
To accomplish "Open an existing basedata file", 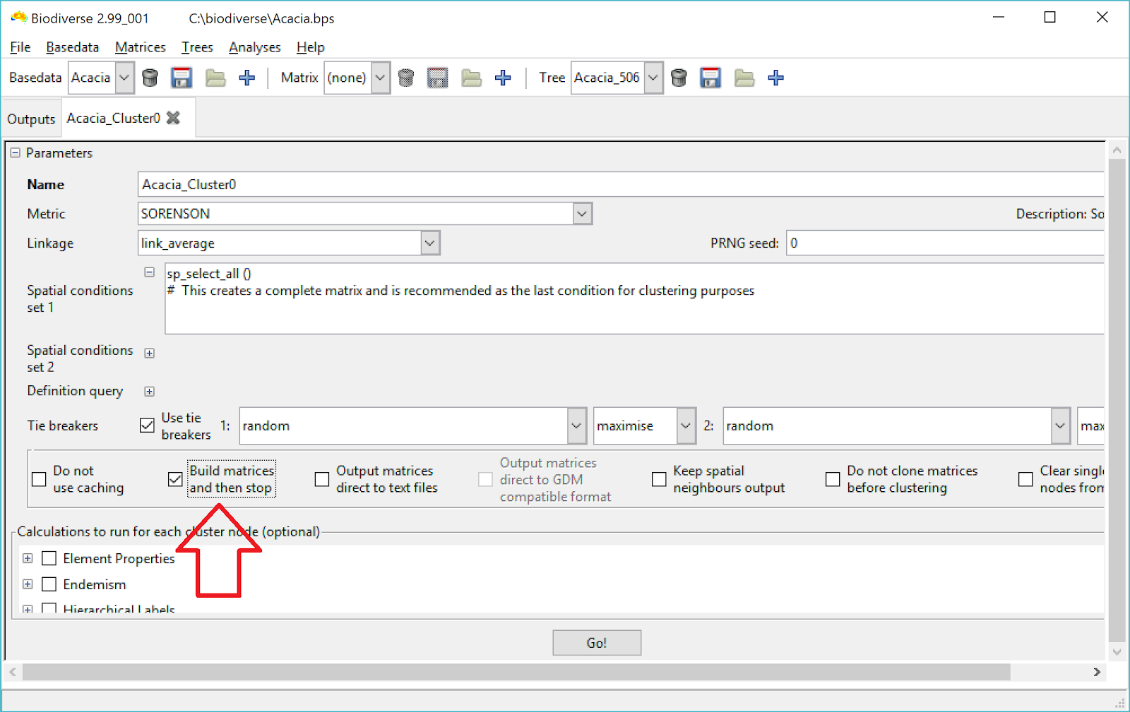I will pos(215,78).
